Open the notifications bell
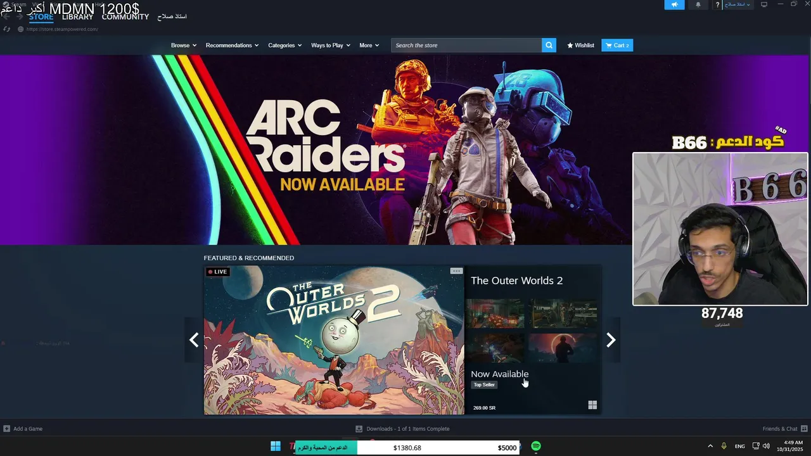Viewport: 811px width, 456px height. point(698,4)
